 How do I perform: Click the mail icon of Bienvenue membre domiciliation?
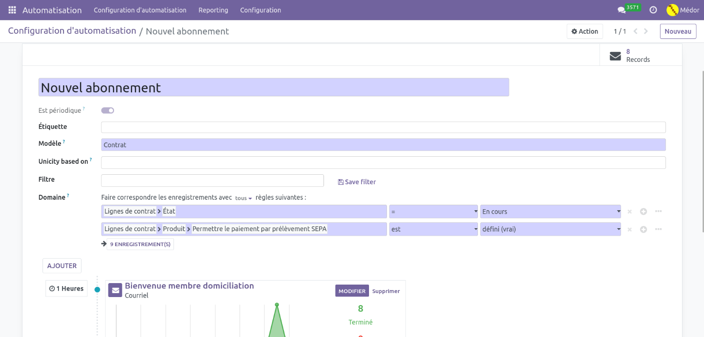pyautogui.click(x=115, y=290)
